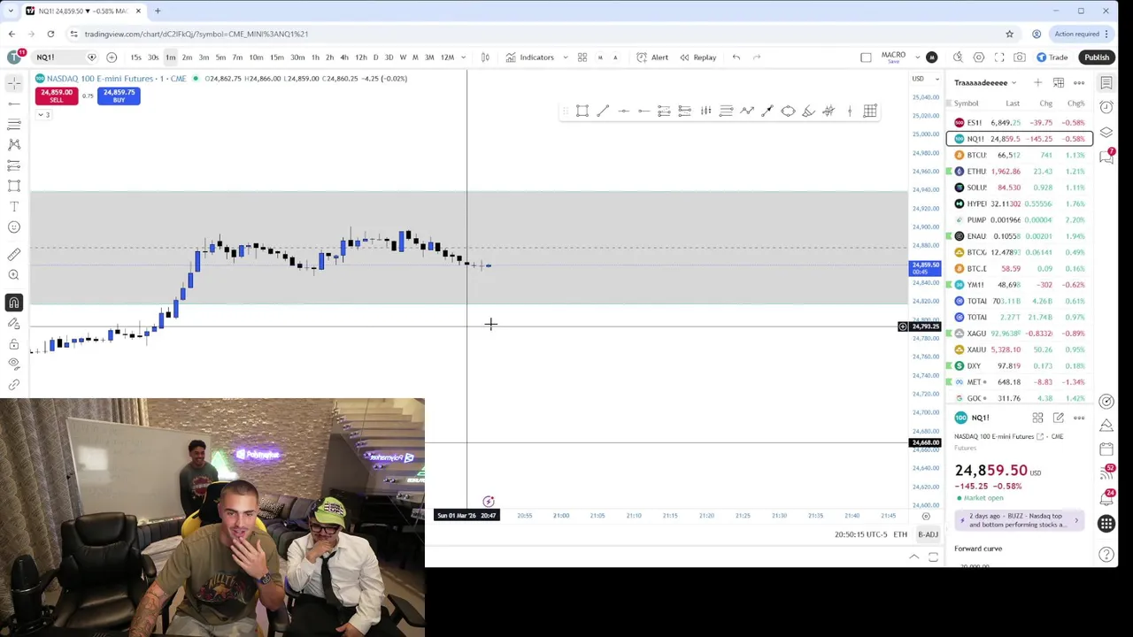
Task: Toggle the magnet mode tool
Action: [14, 303]
